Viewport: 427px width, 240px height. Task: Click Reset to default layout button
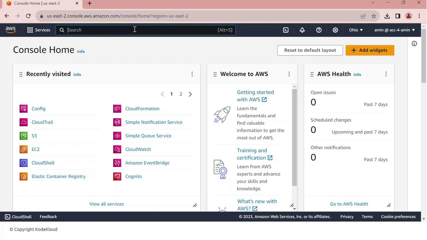pos(310,50)
